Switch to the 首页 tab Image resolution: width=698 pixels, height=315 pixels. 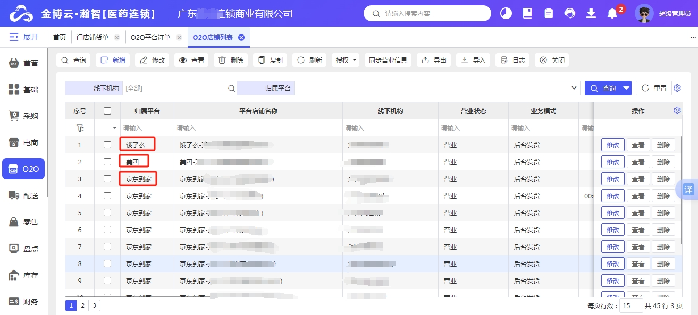point(60,37)
